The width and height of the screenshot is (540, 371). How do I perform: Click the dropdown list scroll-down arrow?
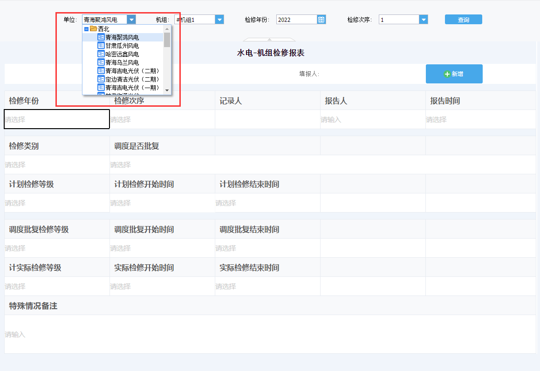pyautogui.click(x=167, y=90)
